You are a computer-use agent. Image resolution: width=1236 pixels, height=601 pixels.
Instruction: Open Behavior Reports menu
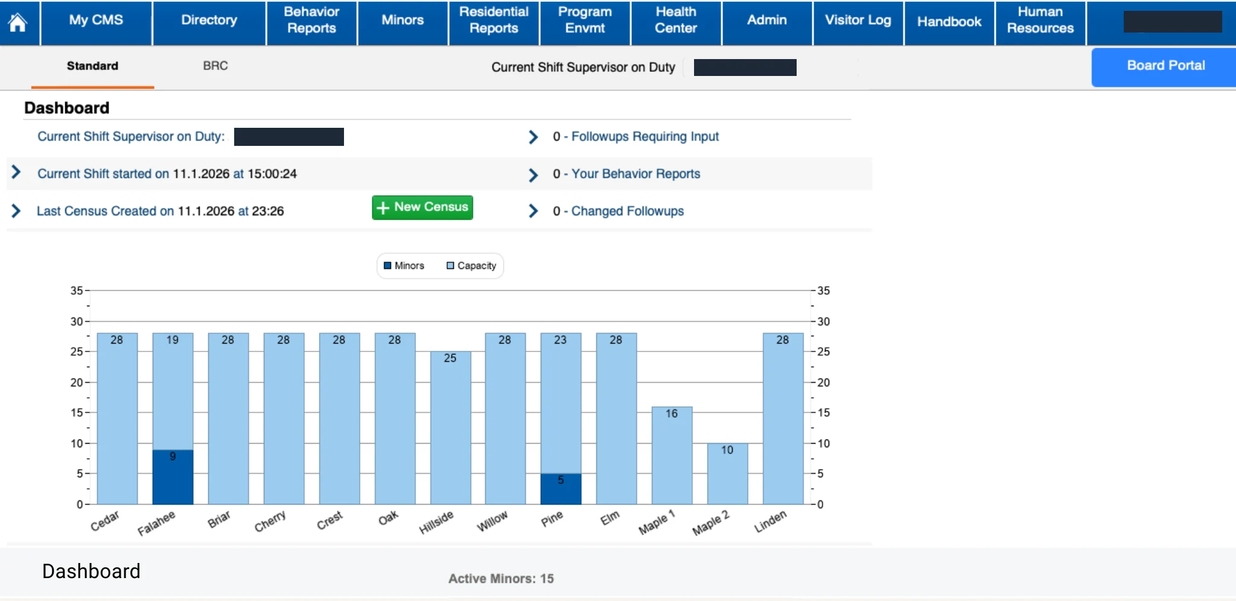coord(311,23)
